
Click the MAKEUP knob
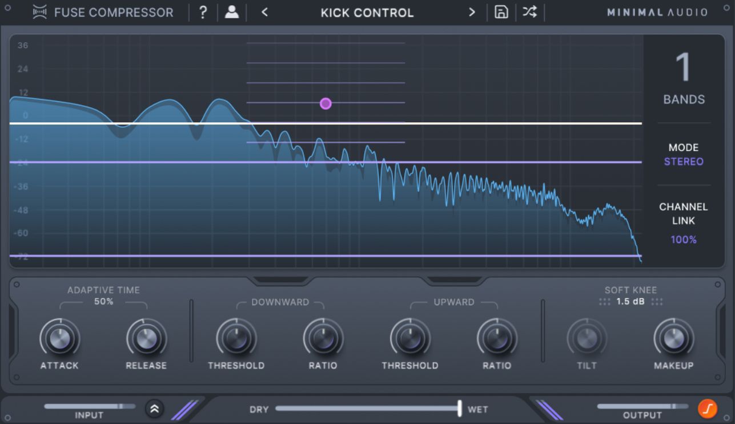point(673,339)
